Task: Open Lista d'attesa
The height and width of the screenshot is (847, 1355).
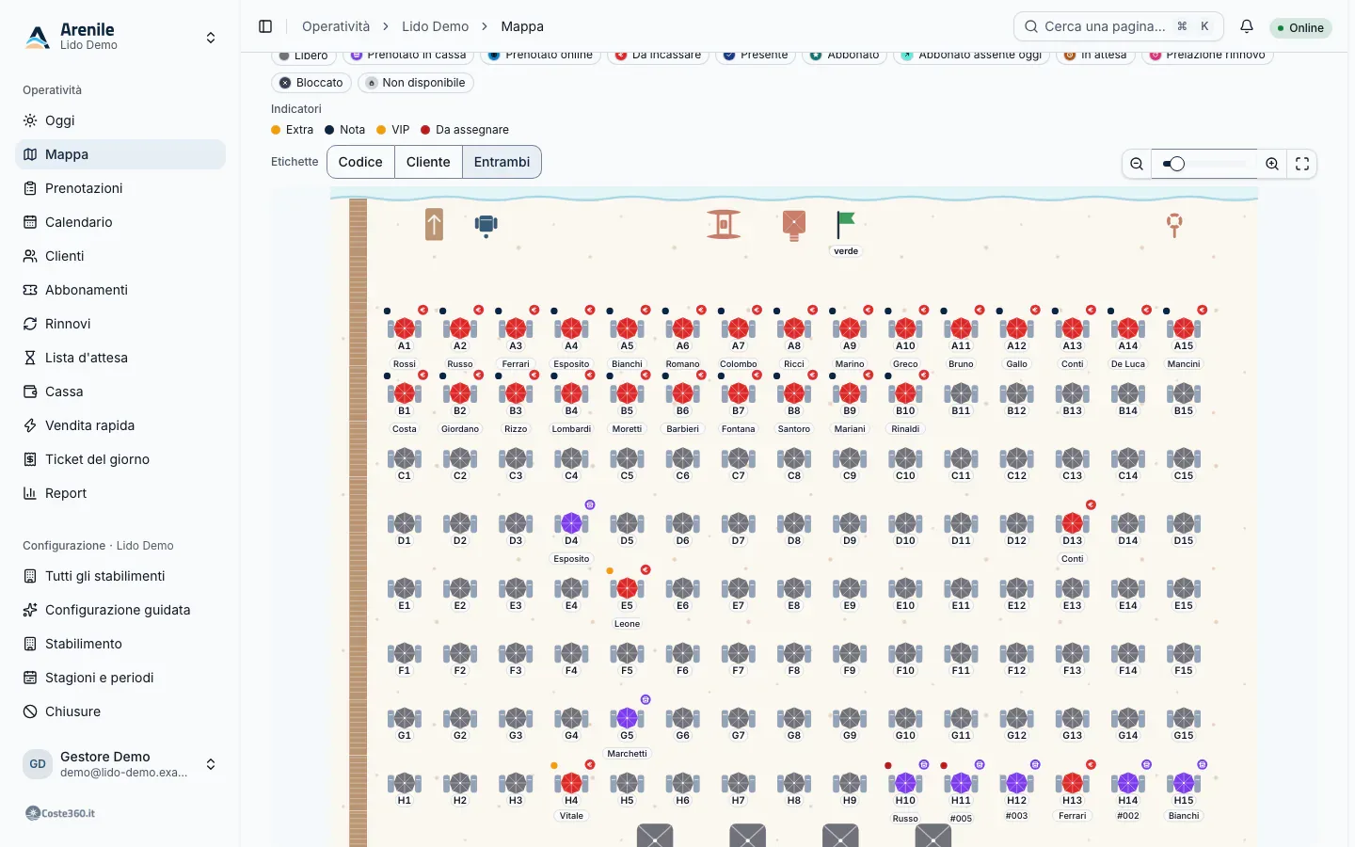Action: 120,358
